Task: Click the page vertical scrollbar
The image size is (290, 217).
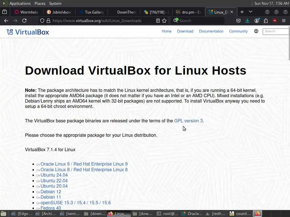Action: (289, 44)
